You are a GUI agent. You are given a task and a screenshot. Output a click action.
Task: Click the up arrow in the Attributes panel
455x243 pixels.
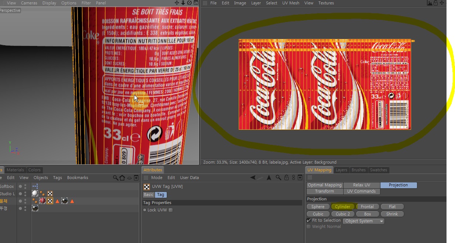click(x=269, y=178)
